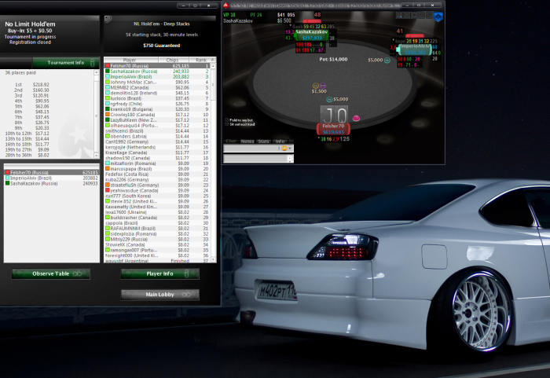Click the lime color tag beside stevie 852
Screen dimensions: 550x378
coord(108,201)
